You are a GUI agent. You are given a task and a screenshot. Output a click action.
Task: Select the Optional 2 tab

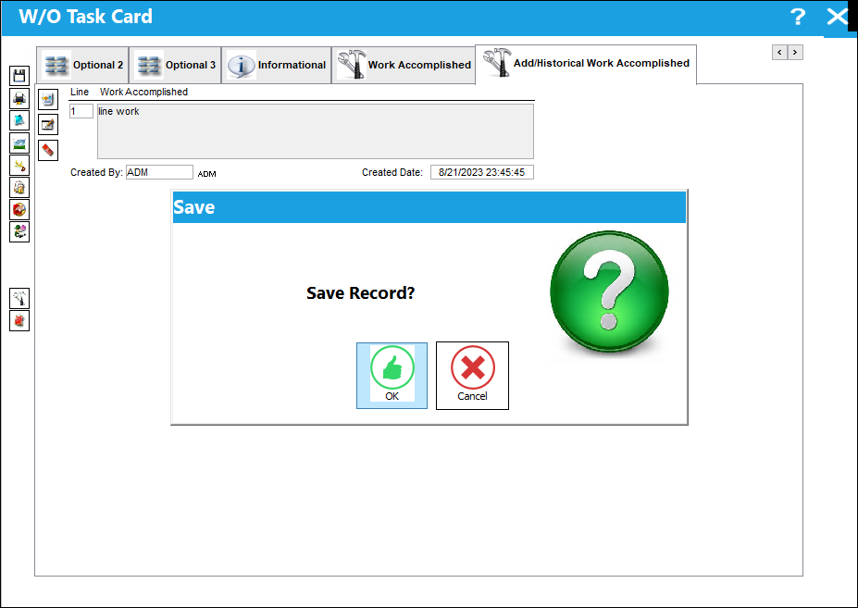click(82, 65)
